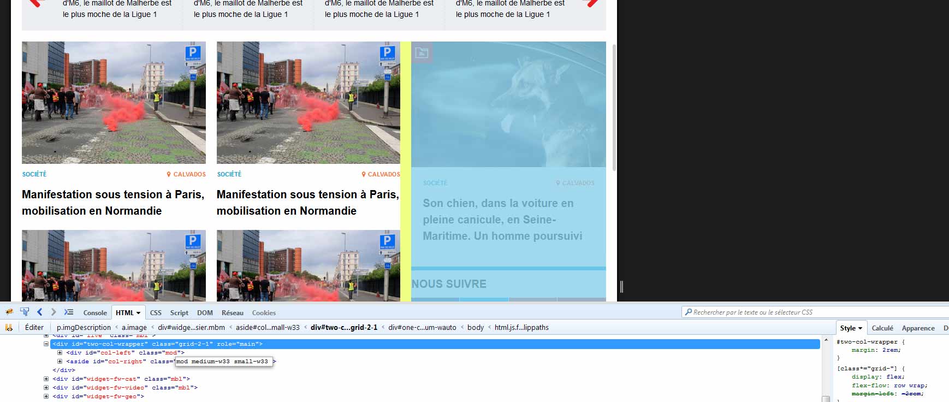Switch to the DOM tab
Screen dimensions: 949x402
[205, 313]
